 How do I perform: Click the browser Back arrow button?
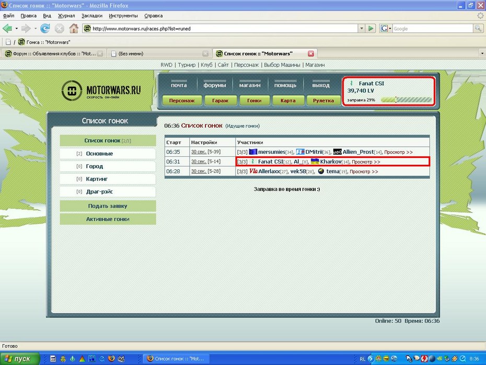7,29
